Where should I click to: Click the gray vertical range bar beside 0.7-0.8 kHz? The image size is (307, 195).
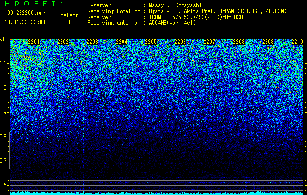coord(9,150)
